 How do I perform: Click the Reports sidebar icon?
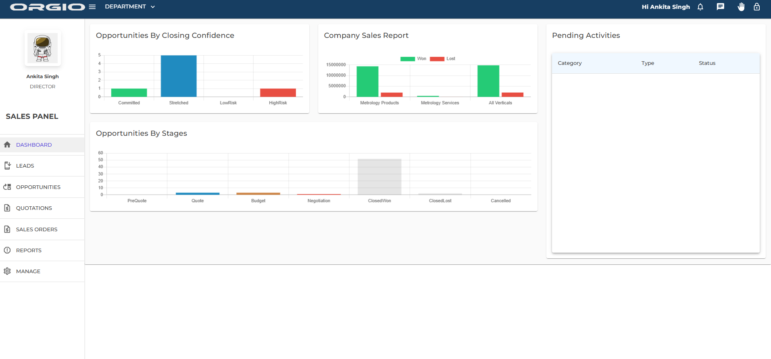[7, 250]
